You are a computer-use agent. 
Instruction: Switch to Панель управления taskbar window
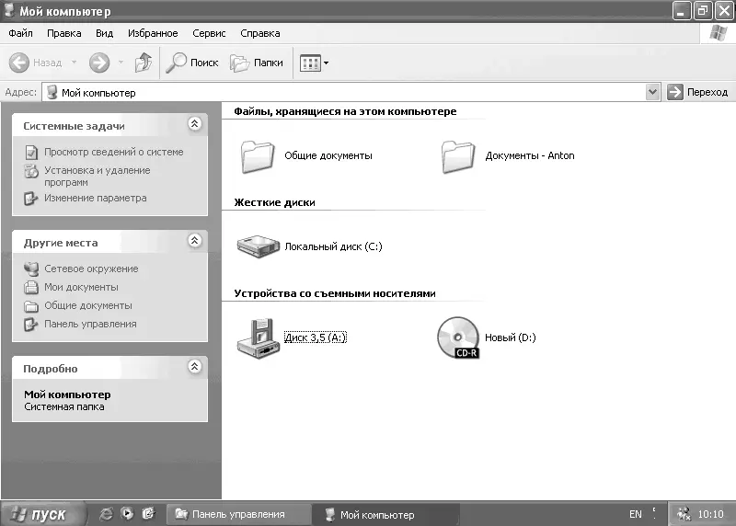(x=238, y=514)
